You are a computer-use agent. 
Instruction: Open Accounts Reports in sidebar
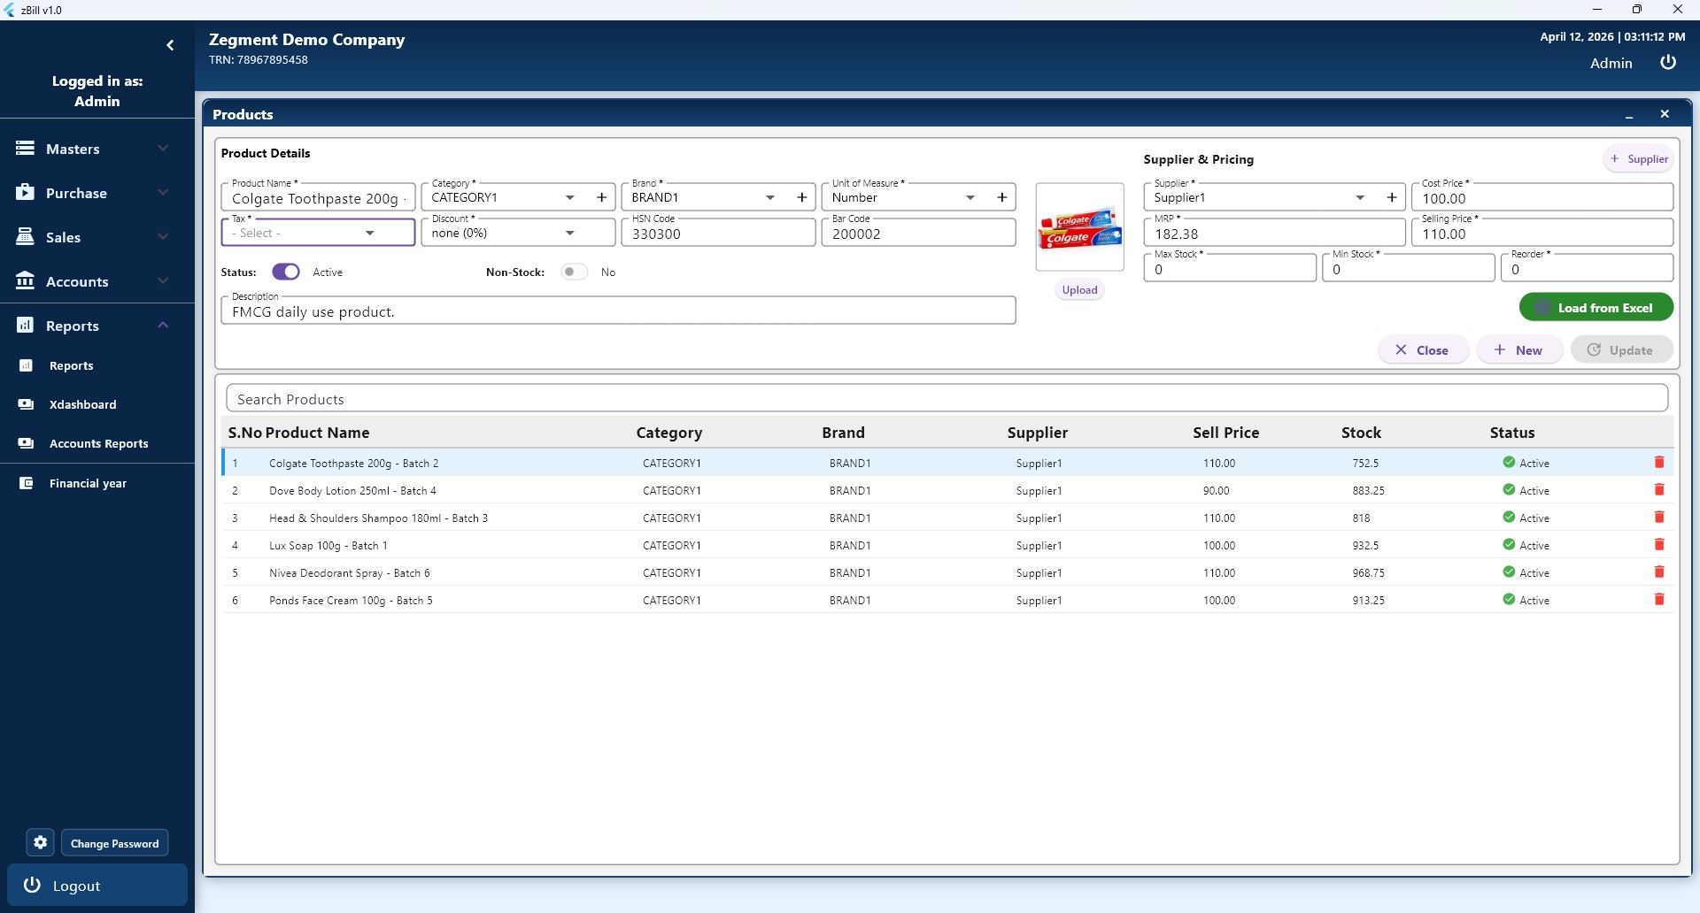[x=98, y=443]
